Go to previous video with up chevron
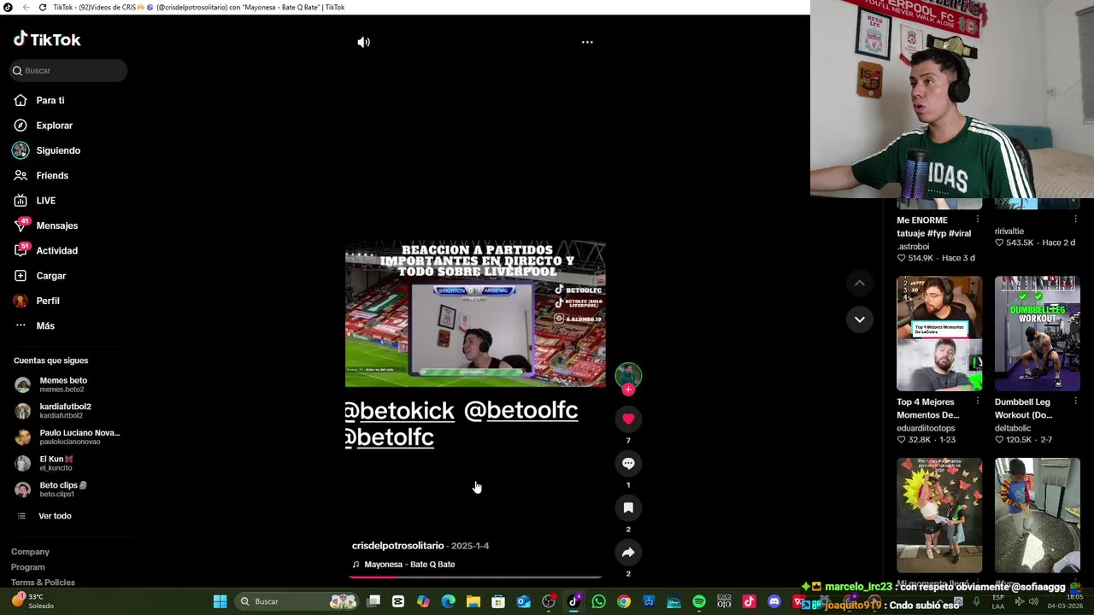Image resolution: width=1094 pixels, height=615 pixels. (860, 283)
